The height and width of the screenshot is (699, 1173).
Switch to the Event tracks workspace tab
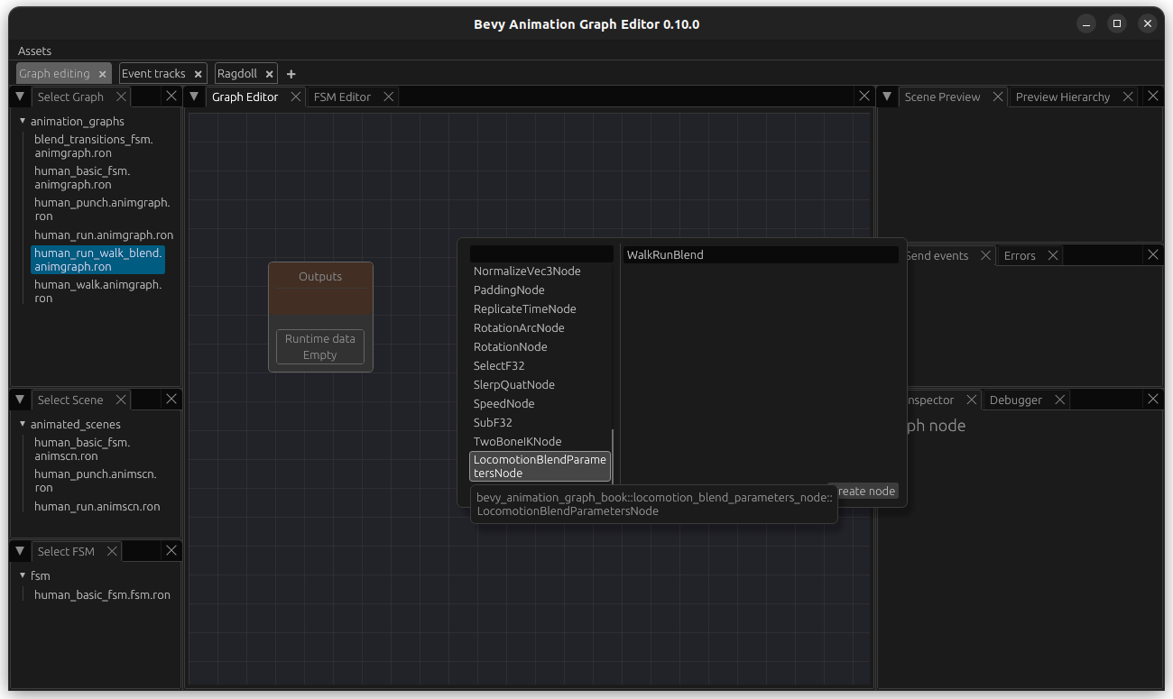tap(155, 73)
